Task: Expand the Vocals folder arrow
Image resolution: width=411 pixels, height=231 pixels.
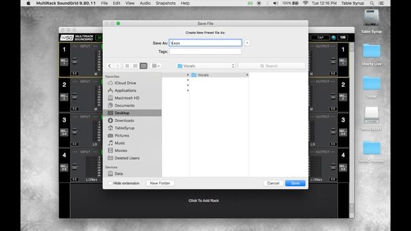Action: click(247, 75)
